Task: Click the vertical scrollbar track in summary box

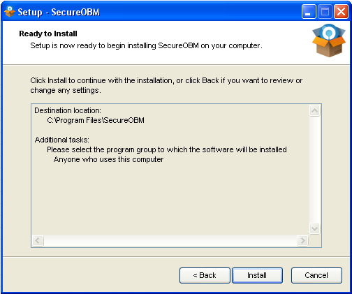Action: (x=314, y=170)
